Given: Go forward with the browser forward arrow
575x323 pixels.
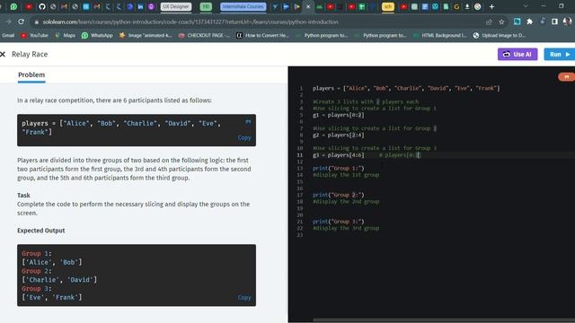Looking at the screenshot, I should pos(8,22).
